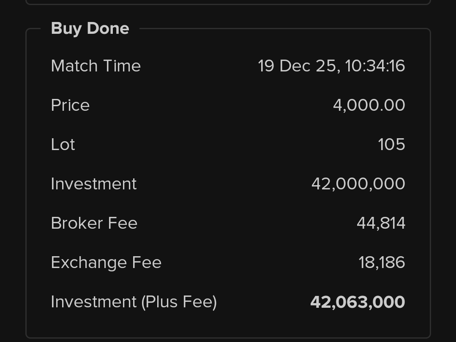Click the Investment (Plus Fee) label
Screen dimensions: 456x342
tap(134, 302)
